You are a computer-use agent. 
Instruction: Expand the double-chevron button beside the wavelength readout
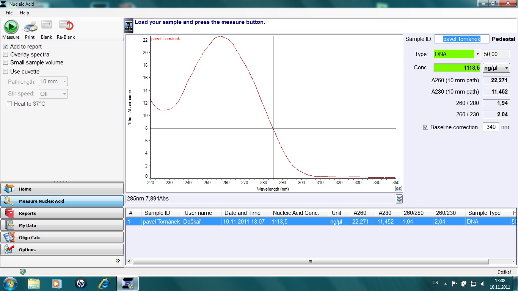tap(399, 199)
